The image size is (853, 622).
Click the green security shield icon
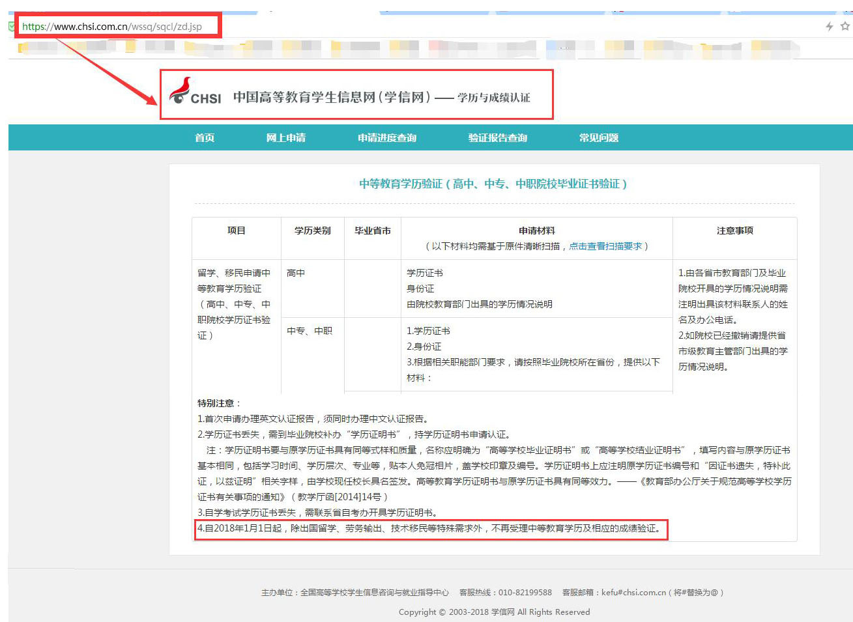(x=12, y=27)
